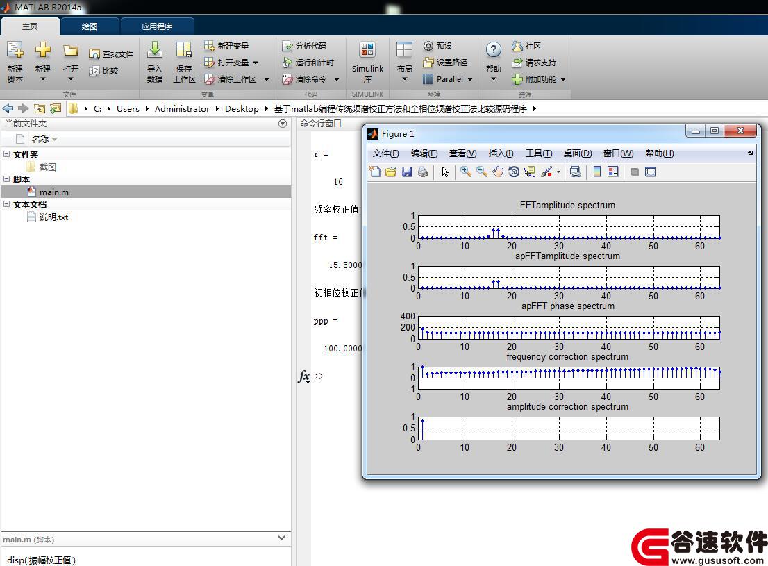Click the New Figure icon in Figure 1
Screen dimensions: 768x566
(x=375, y=172)
